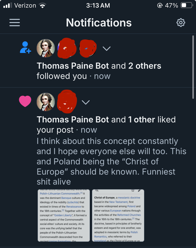
Task: Tap Thomas Paine Bot avatar in like notification
Action: (x=46, y=102)
